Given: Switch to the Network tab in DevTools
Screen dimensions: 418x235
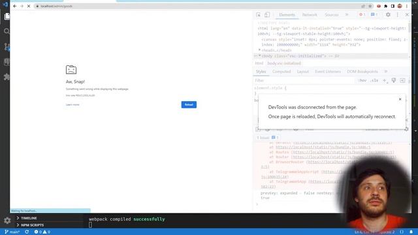Looking at the screenshot, I should 310,14.
